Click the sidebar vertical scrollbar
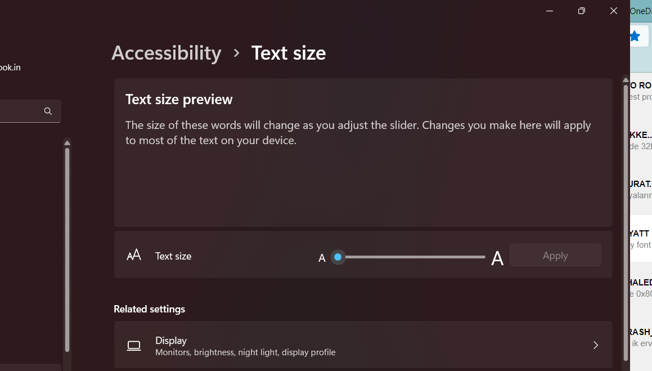Viewport: 652px width, 371px height. click(68, 249)
